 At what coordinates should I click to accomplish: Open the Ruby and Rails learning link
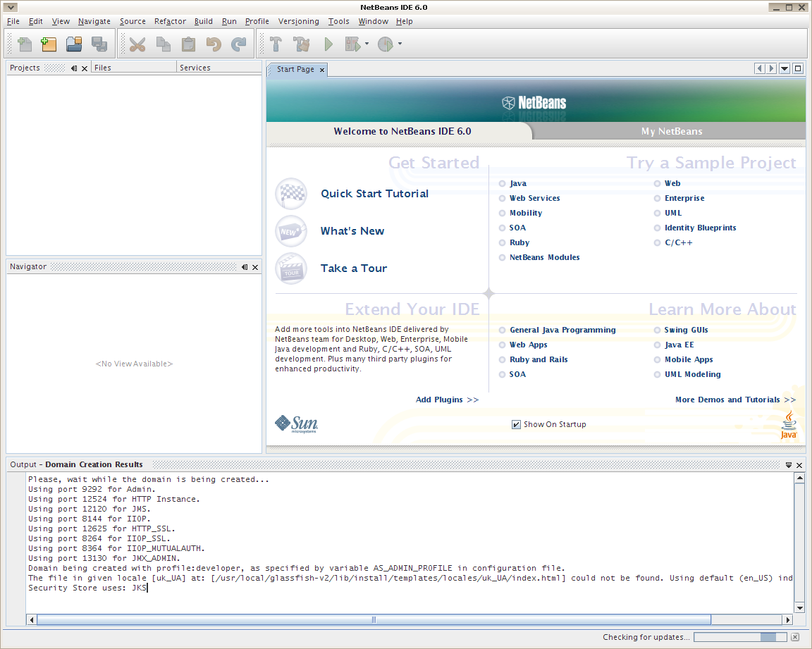coord(539,359)
